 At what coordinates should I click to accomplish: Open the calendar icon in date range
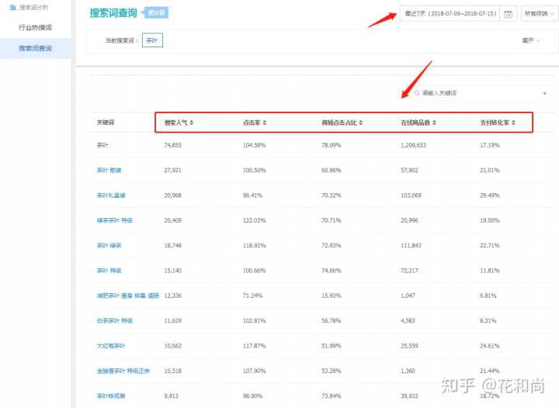pos(508,14)
